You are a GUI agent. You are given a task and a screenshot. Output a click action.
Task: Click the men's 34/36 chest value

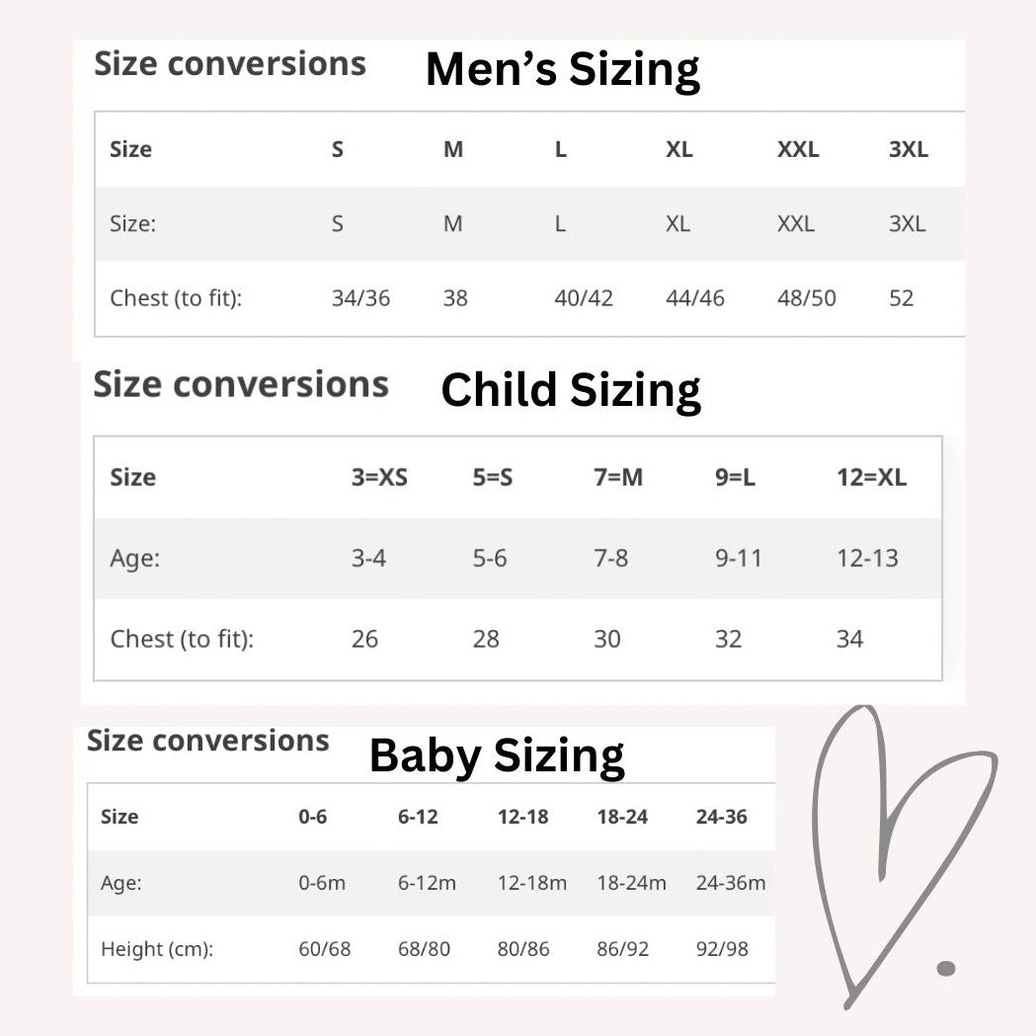coord(360,298)
